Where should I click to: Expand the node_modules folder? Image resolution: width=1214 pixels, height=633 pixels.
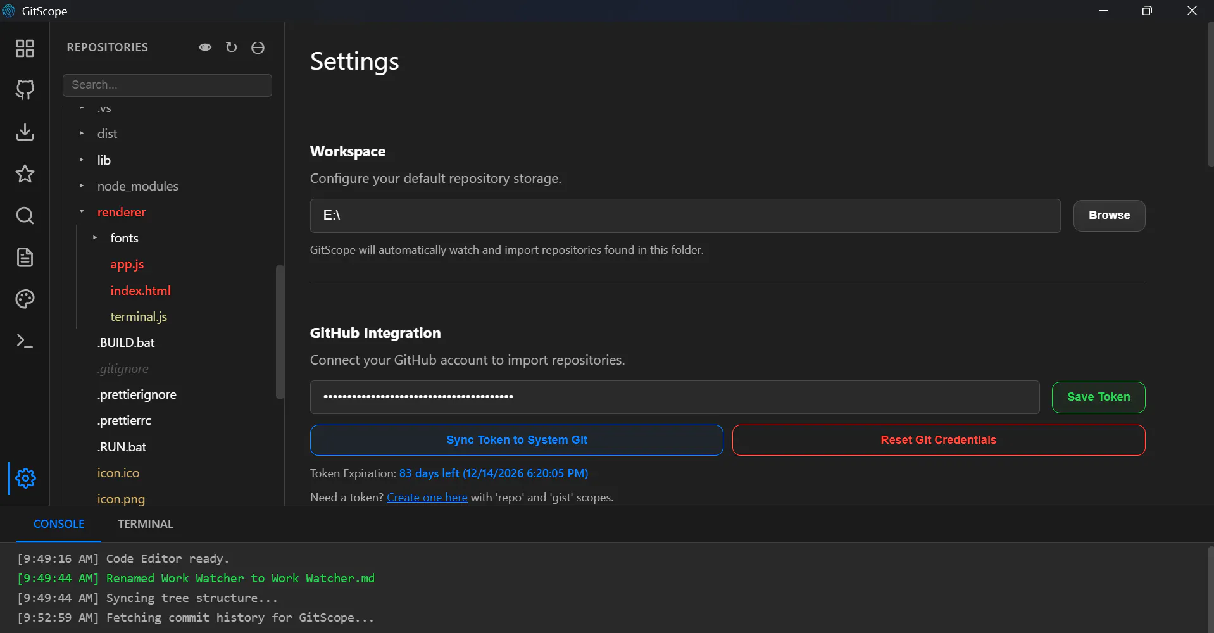coord(82,186)
